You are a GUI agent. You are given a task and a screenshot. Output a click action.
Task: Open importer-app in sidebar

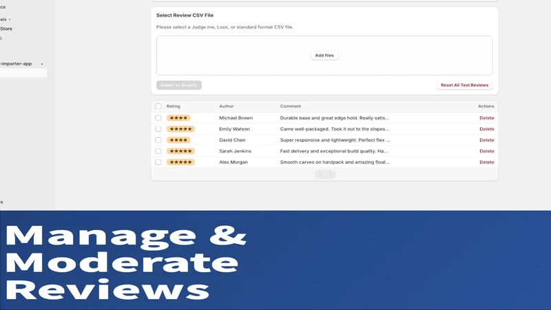point(16,63)
